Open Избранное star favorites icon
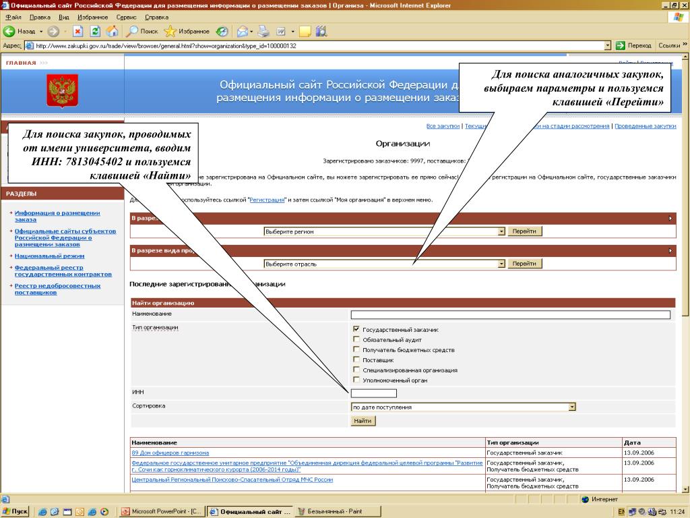This screenshot has height=518, width=690. pos(170,31)
